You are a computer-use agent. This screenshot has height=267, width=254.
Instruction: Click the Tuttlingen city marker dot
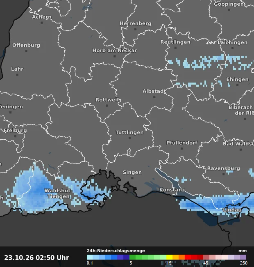(129, 138)
